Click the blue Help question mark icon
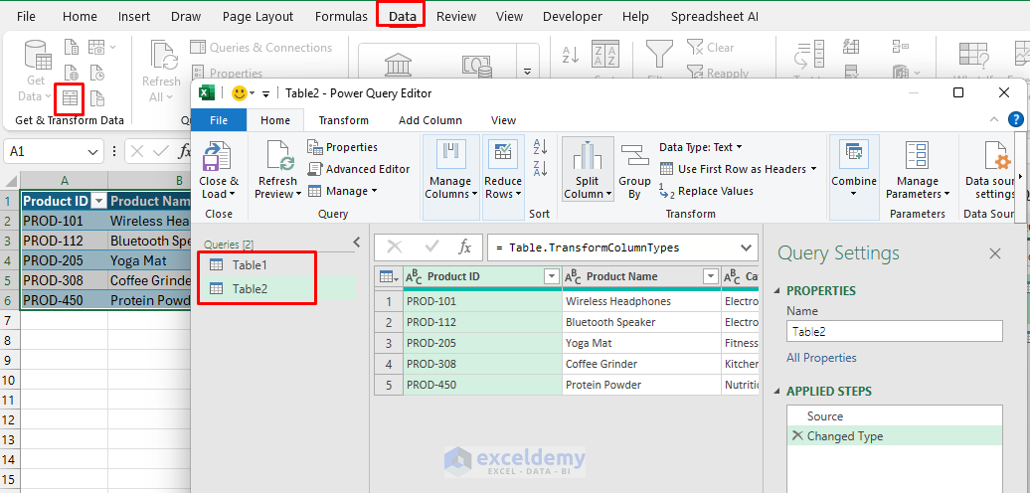Viewport: 1030px width, 493px height. coord(1015,119)
